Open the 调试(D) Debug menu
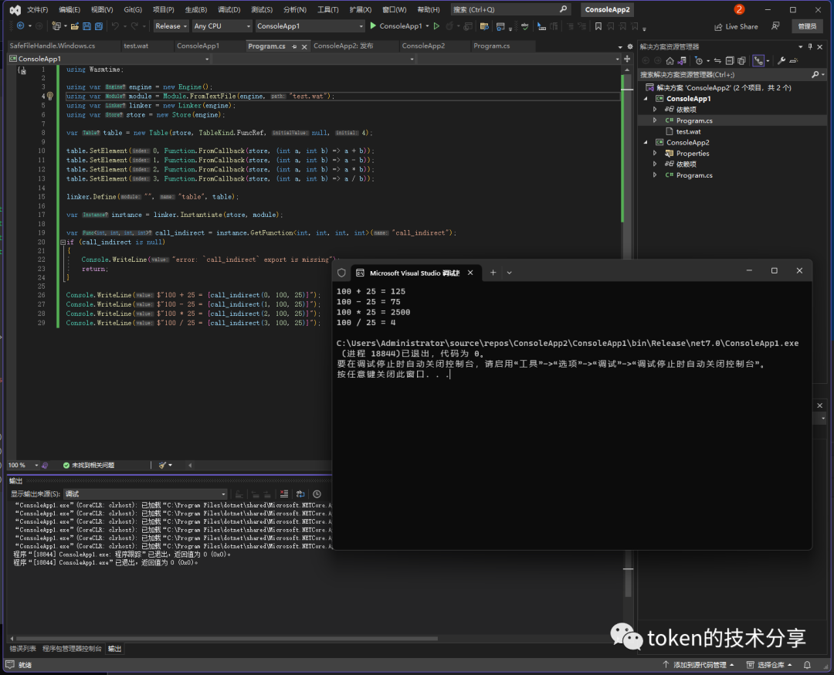The width and height of the screenshot is (834, 675). pyautogui.click(x=229, y=10)
